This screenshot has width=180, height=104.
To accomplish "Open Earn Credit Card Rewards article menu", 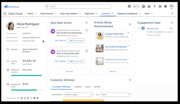I will [128, 46].
